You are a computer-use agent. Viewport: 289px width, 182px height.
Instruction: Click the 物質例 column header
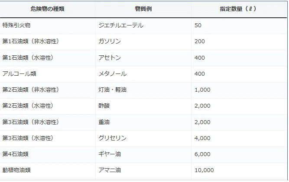point(143,9)
